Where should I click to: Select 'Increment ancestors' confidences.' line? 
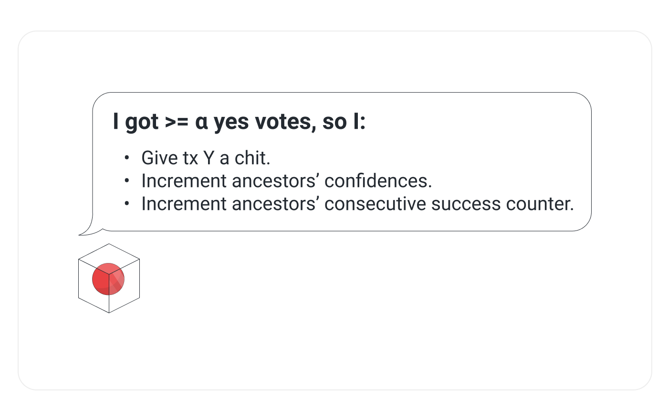(x=286, y=181)
